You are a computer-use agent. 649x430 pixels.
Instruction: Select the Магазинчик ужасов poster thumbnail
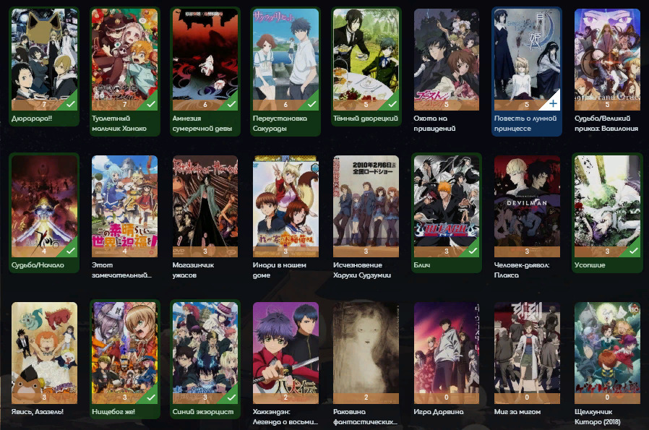(x=205, y=206)
